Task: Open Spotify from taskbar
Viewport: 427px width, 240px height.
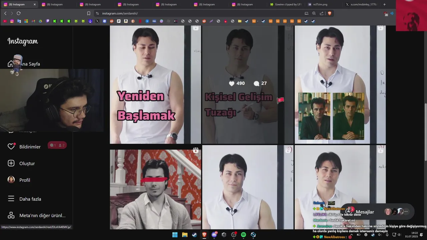Action: (x=244, y=235)
